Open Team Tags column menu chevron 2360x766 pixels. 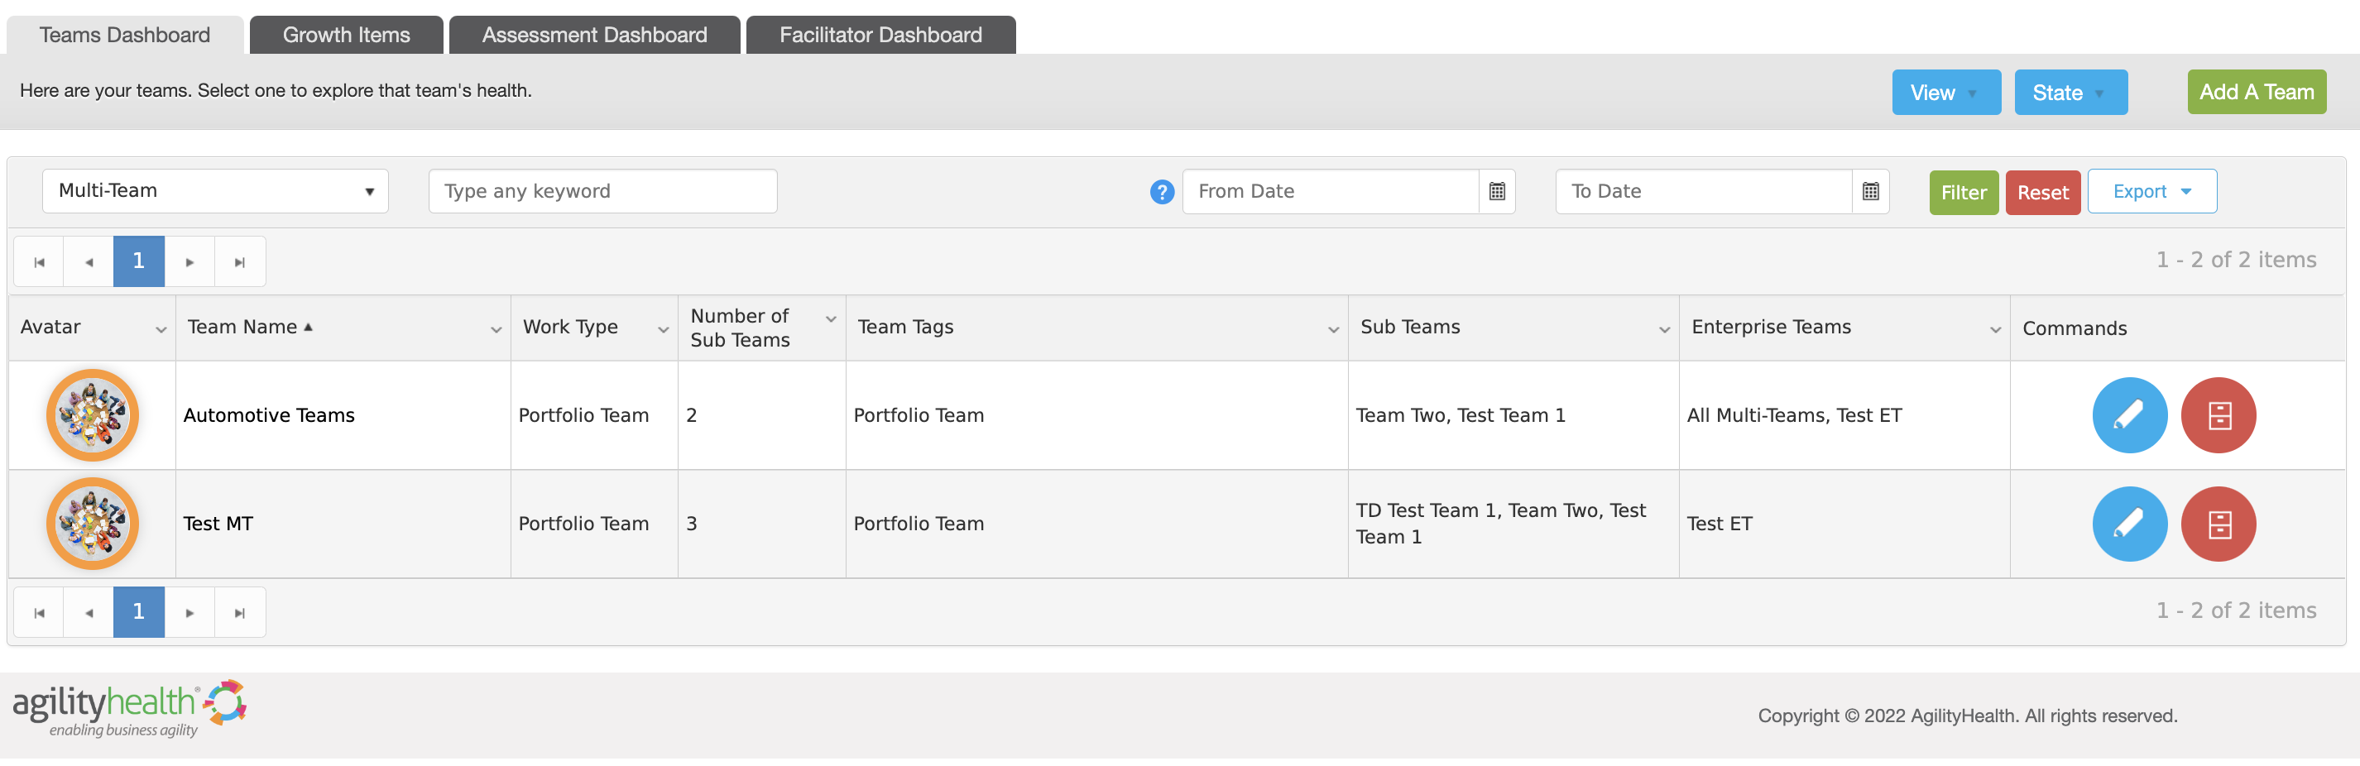(1333, 330)
